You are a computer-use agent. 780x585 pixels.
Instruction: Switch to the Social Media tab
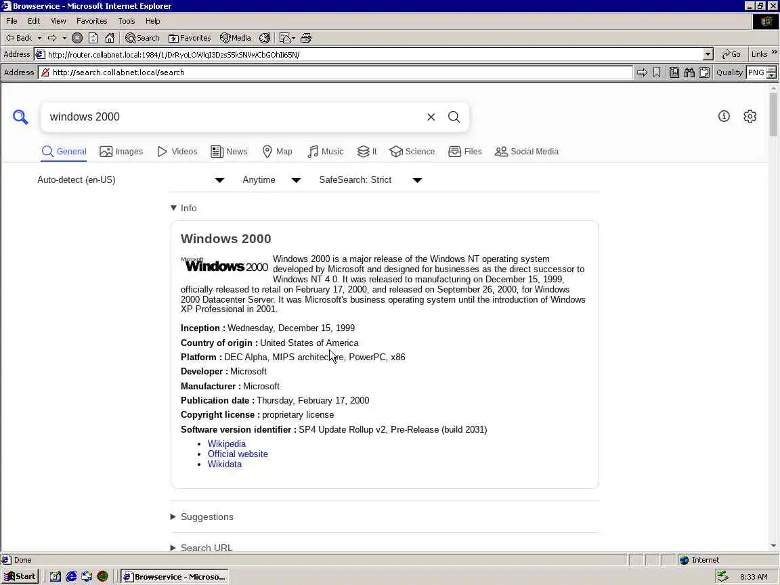[x=527, y=151]
